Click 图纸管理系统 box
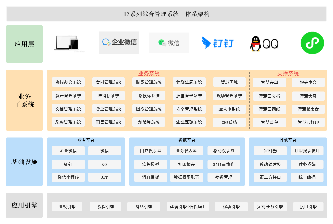Viewport: 333px width, 224px height. click(x=149, y=109)
